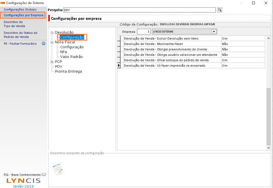Click the scroll-down arrow of the settings grid

tap(269, 148)
